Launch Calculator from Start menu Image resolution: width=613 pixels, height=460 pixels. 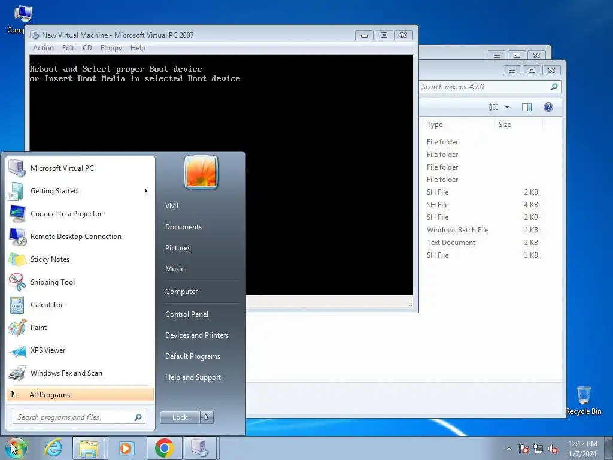click(80, 305)
